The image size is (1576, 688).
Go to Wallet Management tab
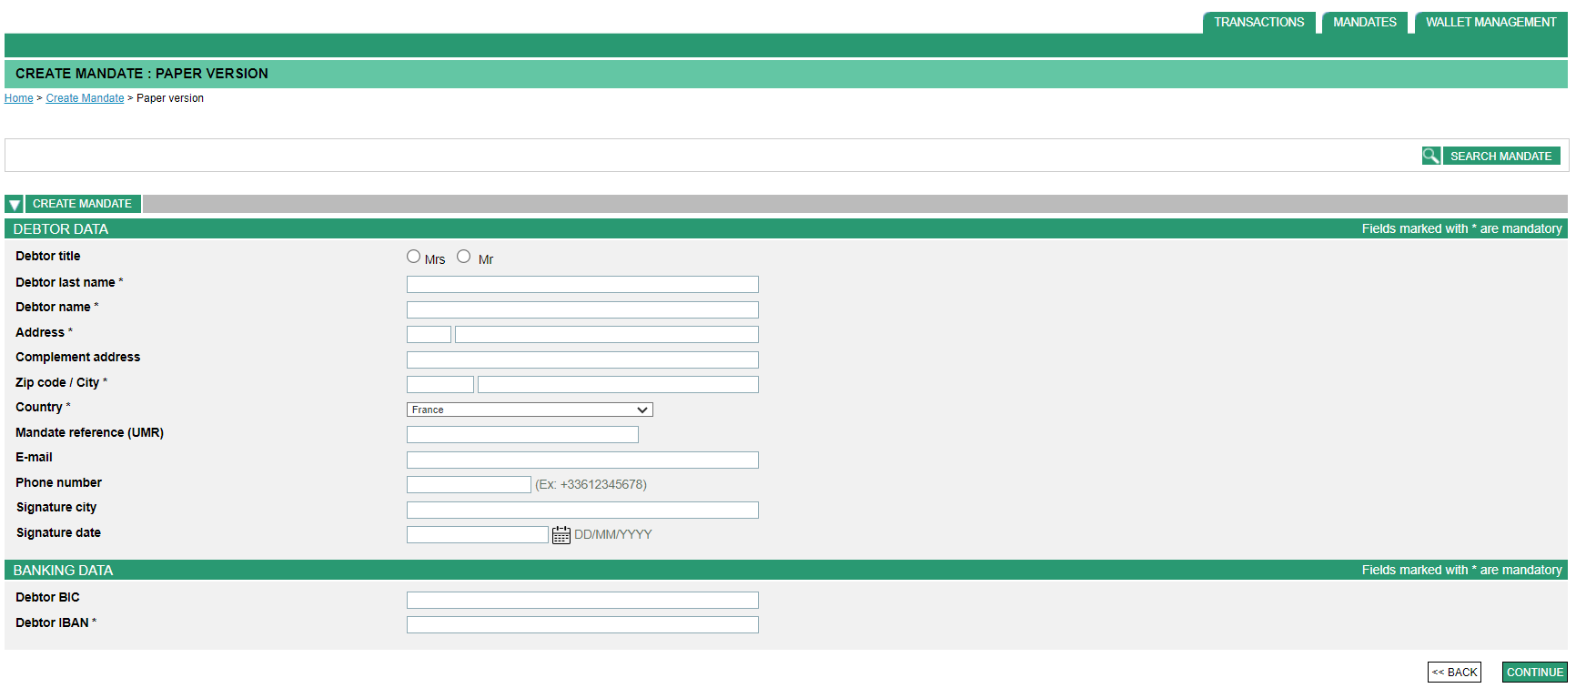pyautogui.click(x=1490, y=23)
